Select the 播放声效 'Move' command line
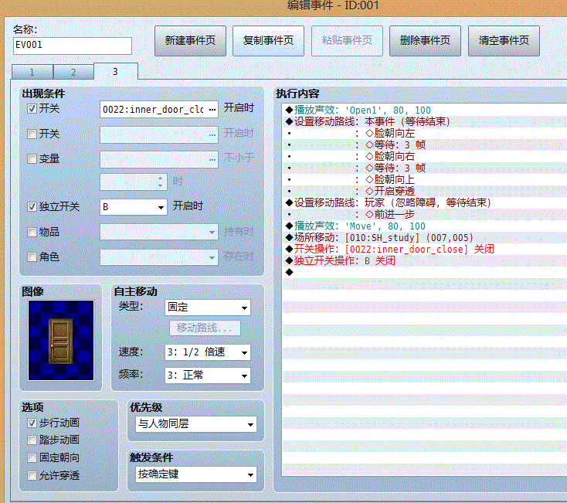 (x=425, y=226)
